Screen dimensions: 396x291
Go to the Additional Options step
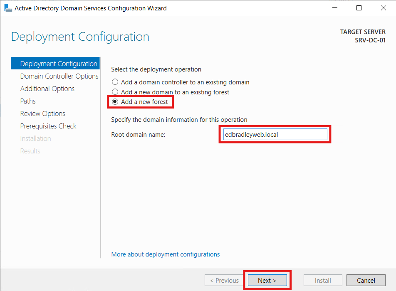pos(47,88)
